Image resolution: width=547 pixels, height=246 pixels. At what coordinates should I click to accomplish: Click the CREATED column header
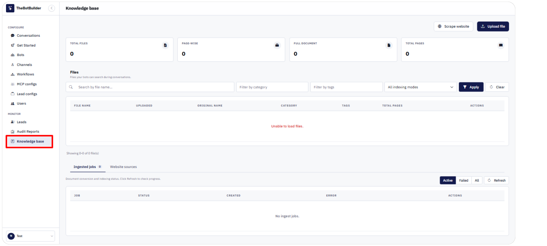coord(233,196)
